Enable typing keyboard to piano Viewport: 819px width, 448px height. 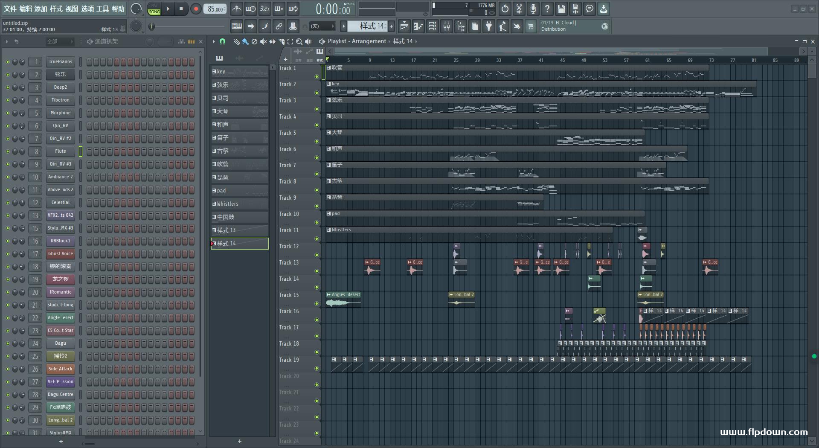[237, 26]
